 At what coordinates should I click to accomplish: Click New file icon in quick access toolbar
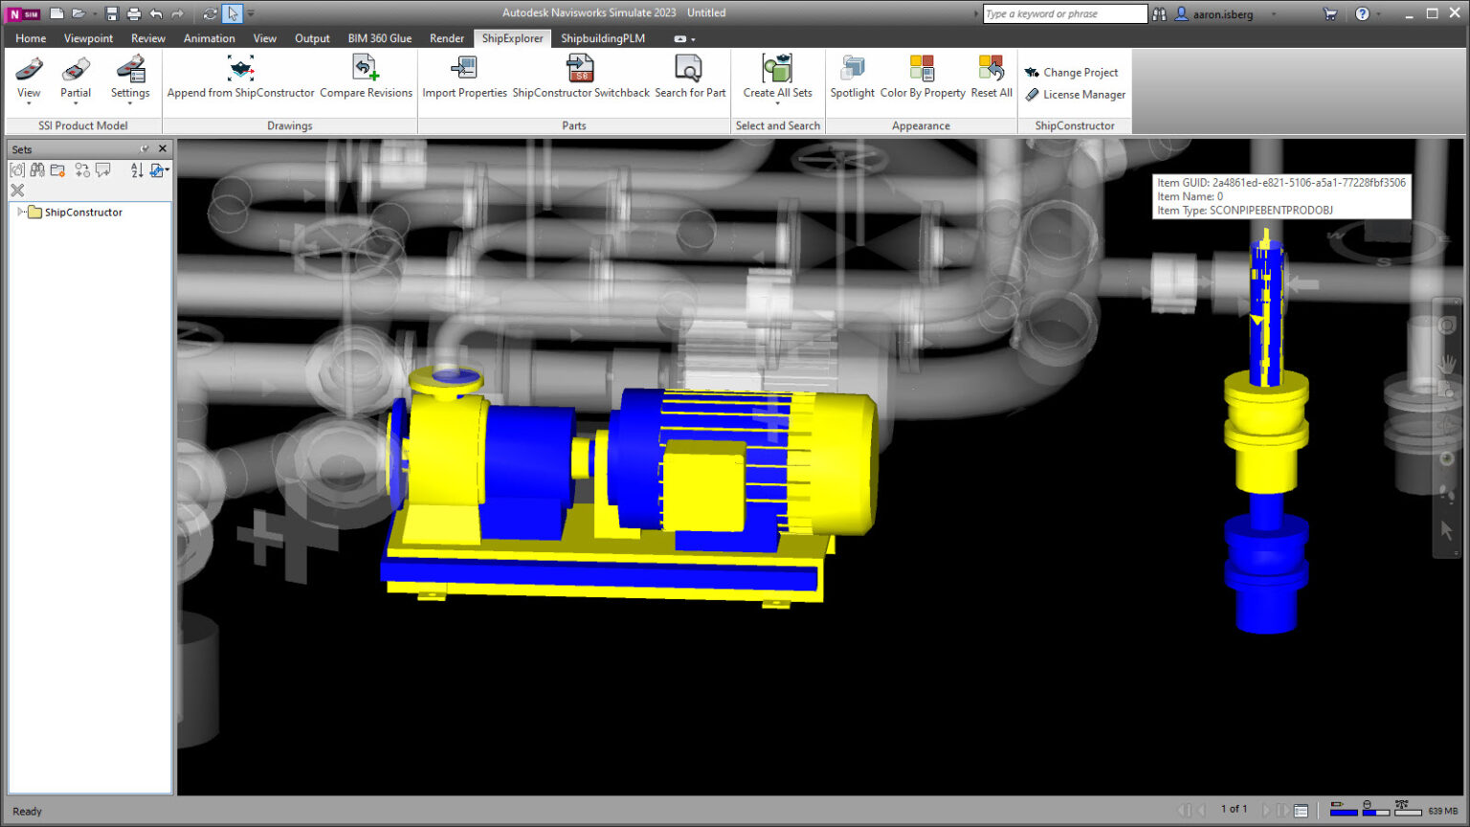[x=56, y=13]
